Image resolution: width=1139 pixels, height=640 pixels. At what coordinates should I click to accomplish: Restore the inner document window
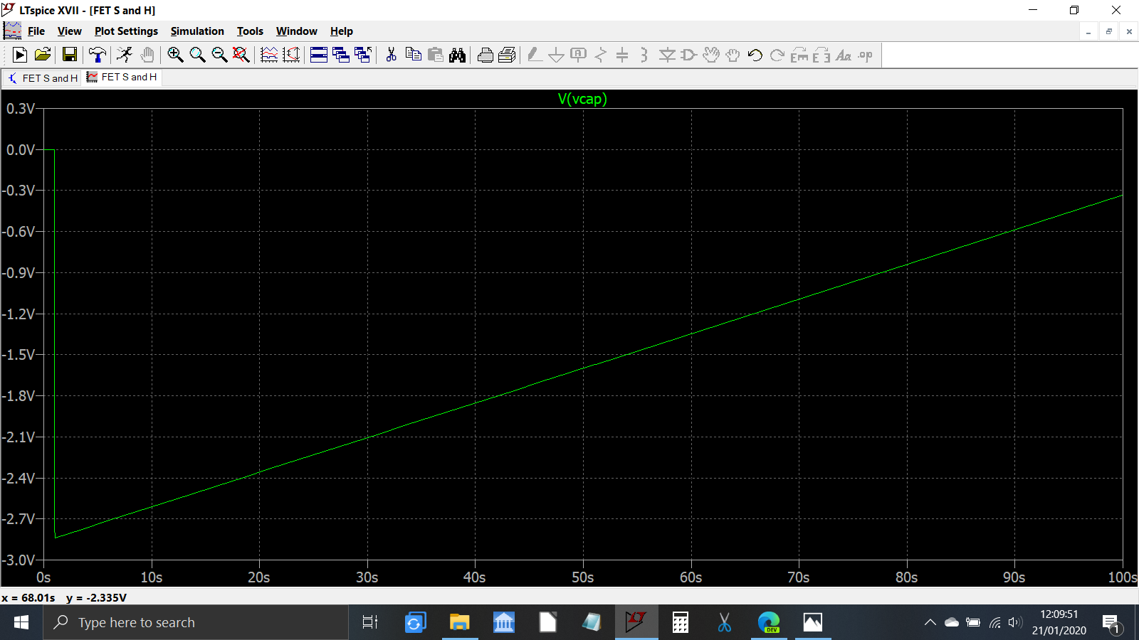pyautogui.click(x=1108, y=31)
